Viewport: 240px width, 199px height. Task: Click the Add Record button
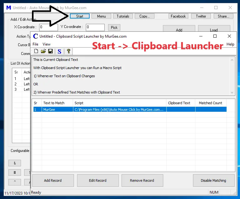53,180
